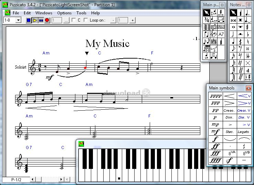
Task: Open the Windows menu
Action: (x=44, y=13)
